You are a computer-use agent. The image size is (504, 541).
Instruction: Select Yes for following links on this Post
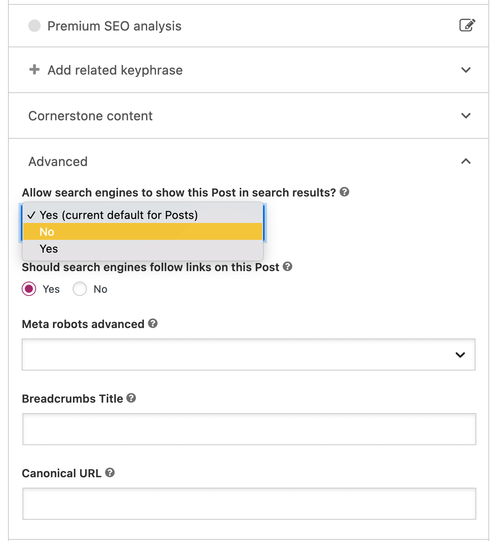[x=28, y=289]
